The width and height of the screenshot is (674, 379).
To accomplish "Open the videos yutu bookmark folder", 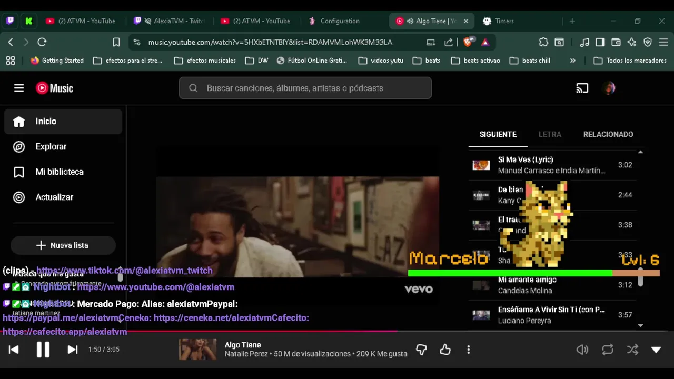I will coord(381,61).
